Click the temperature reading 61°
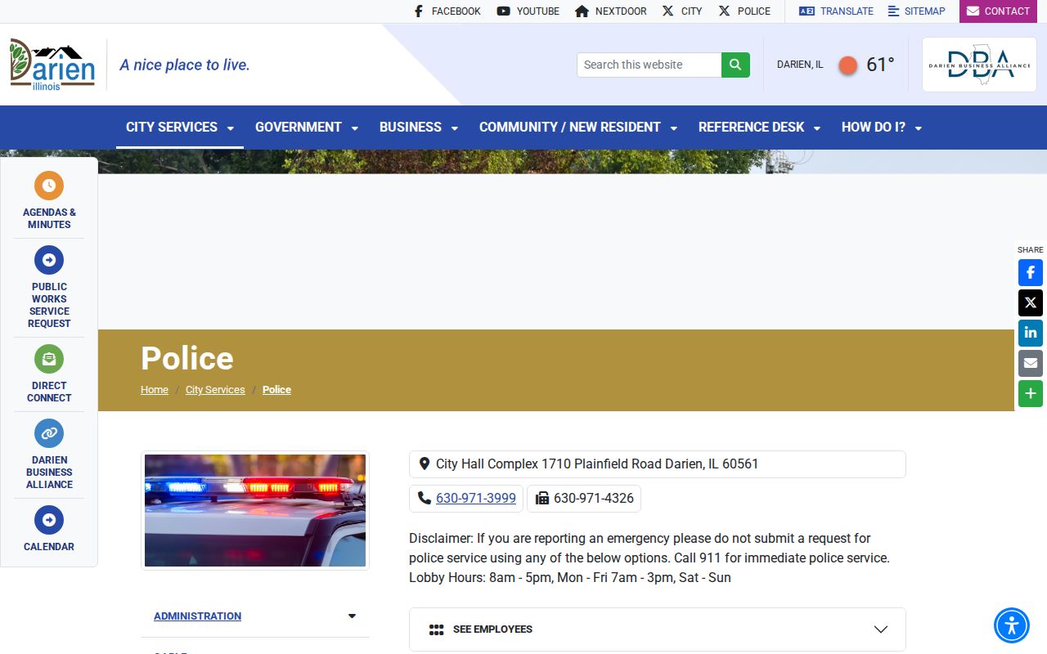This screenshot has width=1047, height=654. point(880,65)
